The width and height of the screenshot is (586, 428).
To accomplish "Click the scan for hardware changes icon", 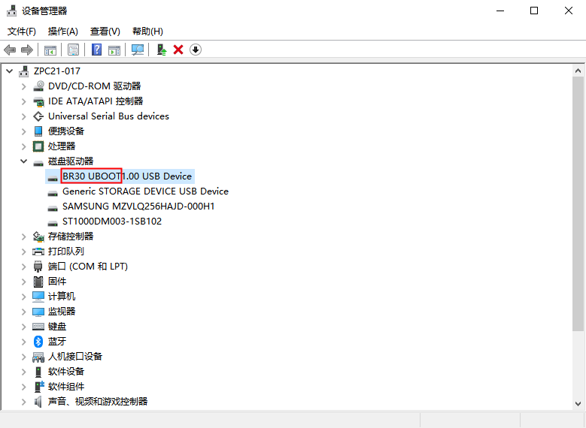I will pos(137,50).
